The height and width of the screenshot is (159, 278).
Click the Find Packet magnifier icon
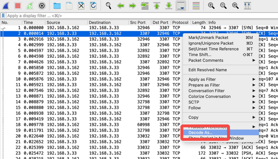pyautogui.click(x=109, y=6)
